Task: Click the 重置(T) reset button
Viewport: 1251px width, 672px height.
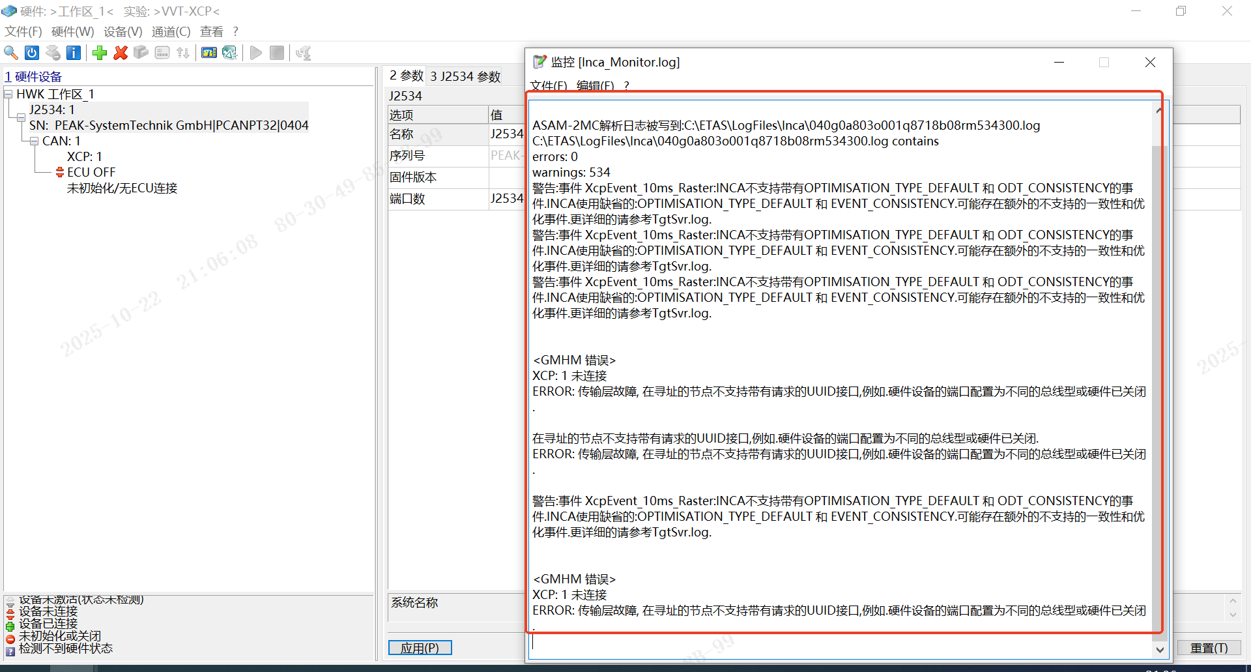Action: 1209,648
